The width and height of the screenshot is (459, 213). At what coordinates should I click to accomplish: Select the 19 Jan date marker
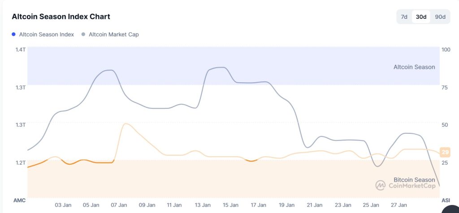(287, 205)
